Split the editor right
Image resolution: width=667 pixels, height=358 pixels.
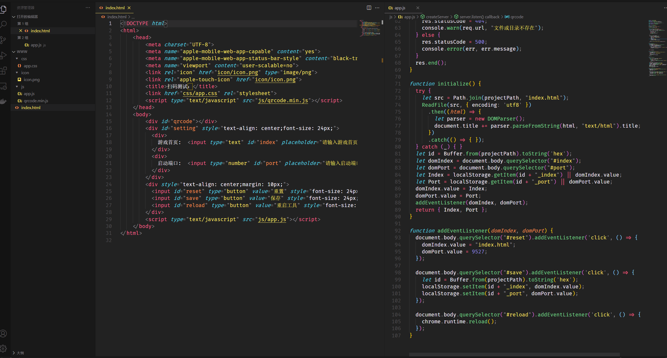[x=369, y=8]
